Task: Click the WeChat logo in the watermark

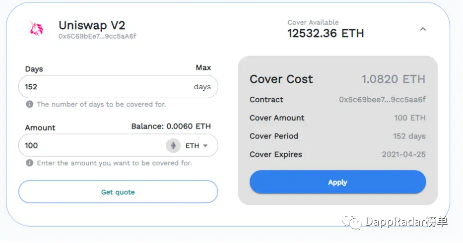Action: (352, 222)
